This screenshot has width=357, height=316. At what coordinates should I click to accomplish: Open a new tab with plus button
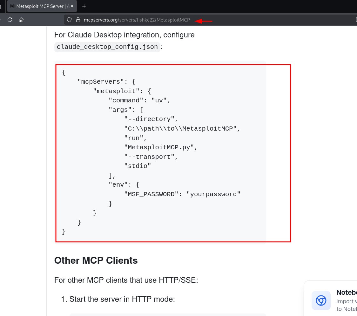coord(84,6)
